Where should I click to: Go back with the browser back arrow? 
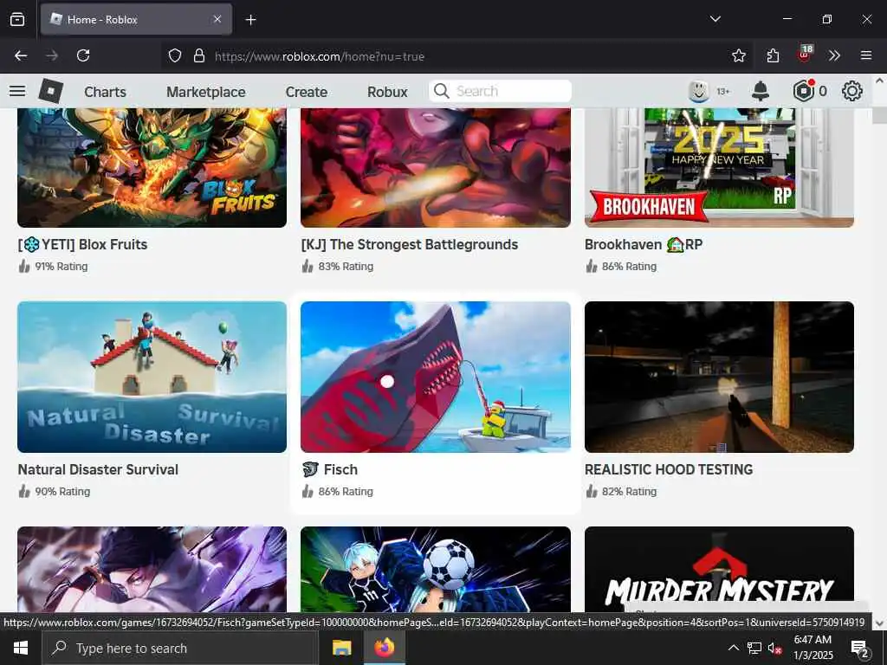point(21,55)
